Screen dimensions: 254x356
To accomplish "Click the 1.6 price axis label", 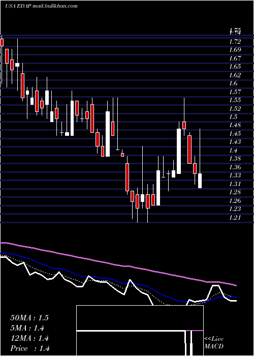I will pyautogui.click(x=233, y=83).
